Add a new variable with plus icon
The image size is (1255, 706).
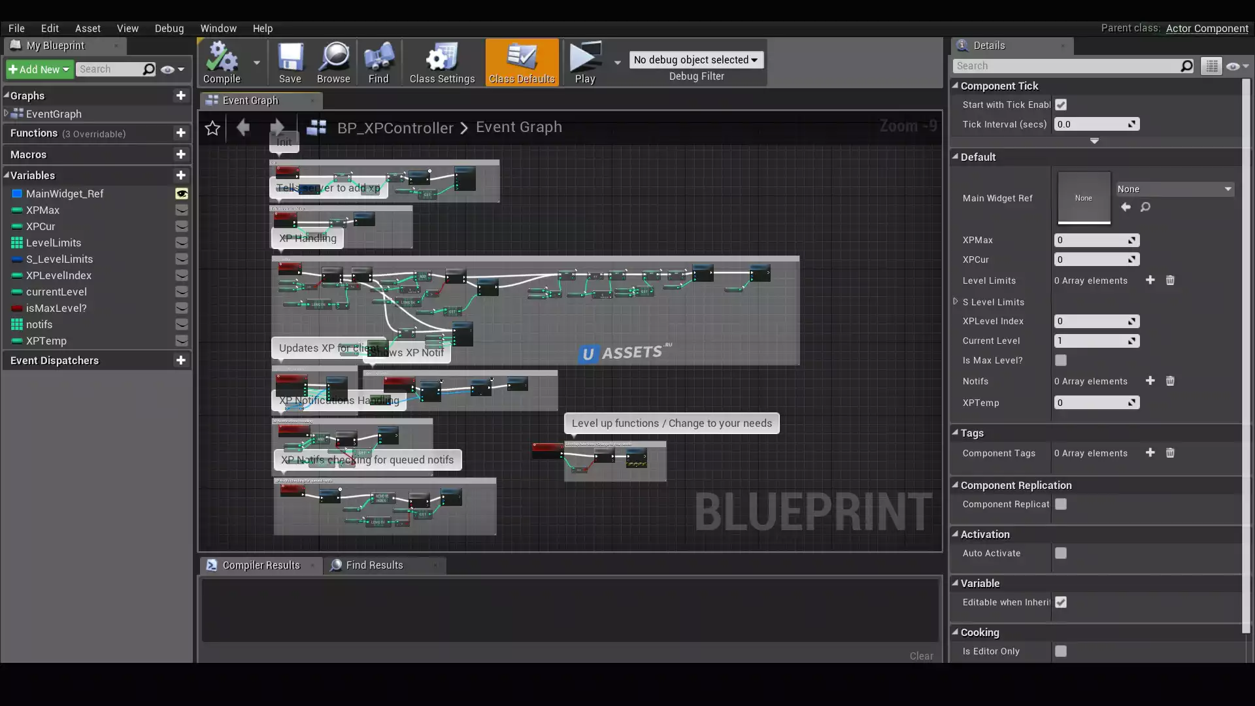coord(181,175)
